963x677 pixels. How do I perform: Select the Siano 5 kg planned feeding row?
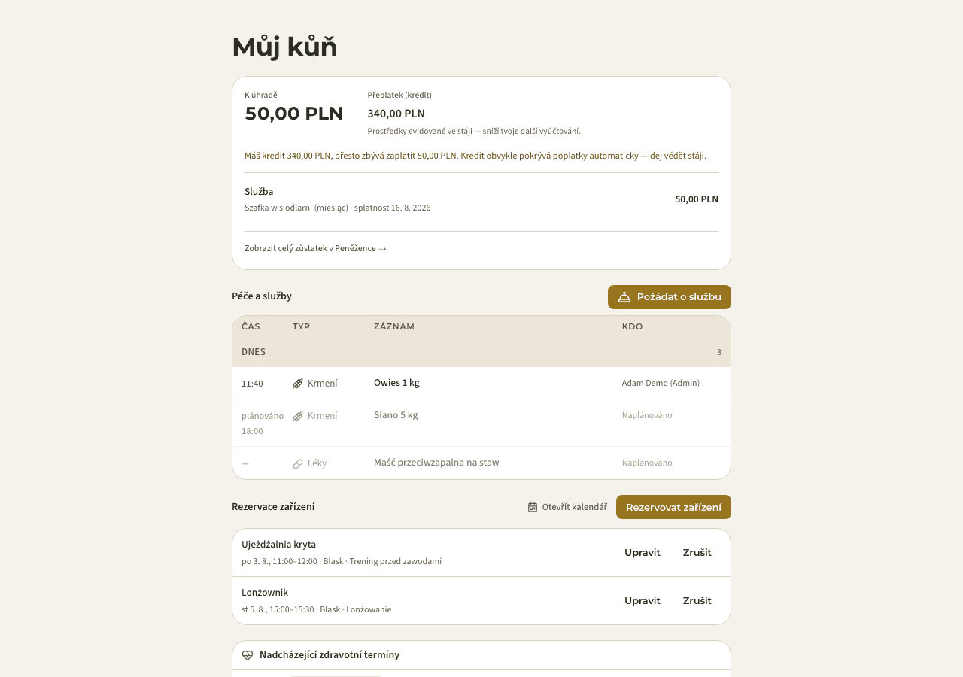coord(481,423)
